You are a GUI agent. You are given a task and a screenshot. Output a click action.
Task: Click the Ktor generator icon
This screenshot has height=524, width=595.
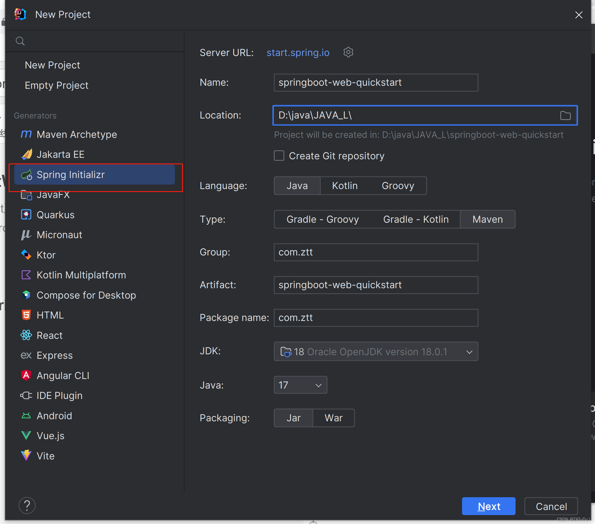[x=26, y=255]
